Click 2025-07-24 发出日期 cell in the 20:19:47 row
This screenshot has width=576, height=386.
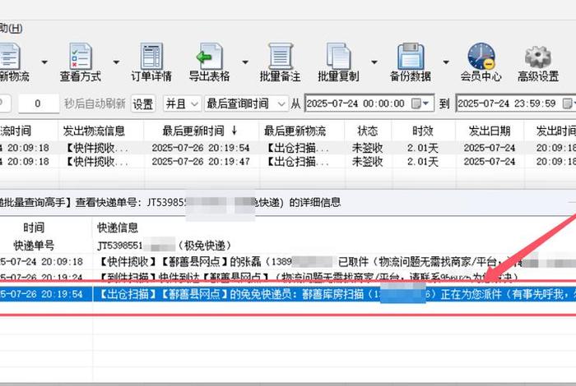pyautogui.click(x=490, y=162)
